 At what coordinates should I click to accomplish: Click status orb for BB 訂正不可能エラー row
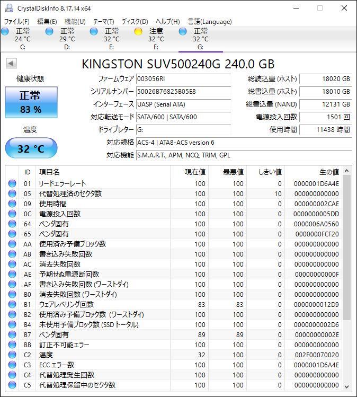tap(12, 345)
